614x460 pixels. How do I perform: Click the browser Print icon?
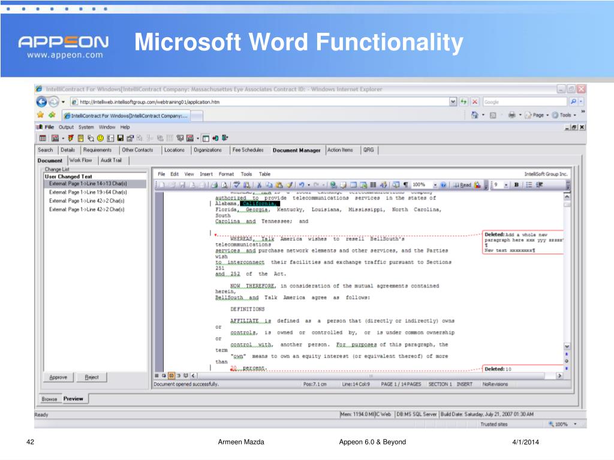pyautogui.click(x=512, y=115)
